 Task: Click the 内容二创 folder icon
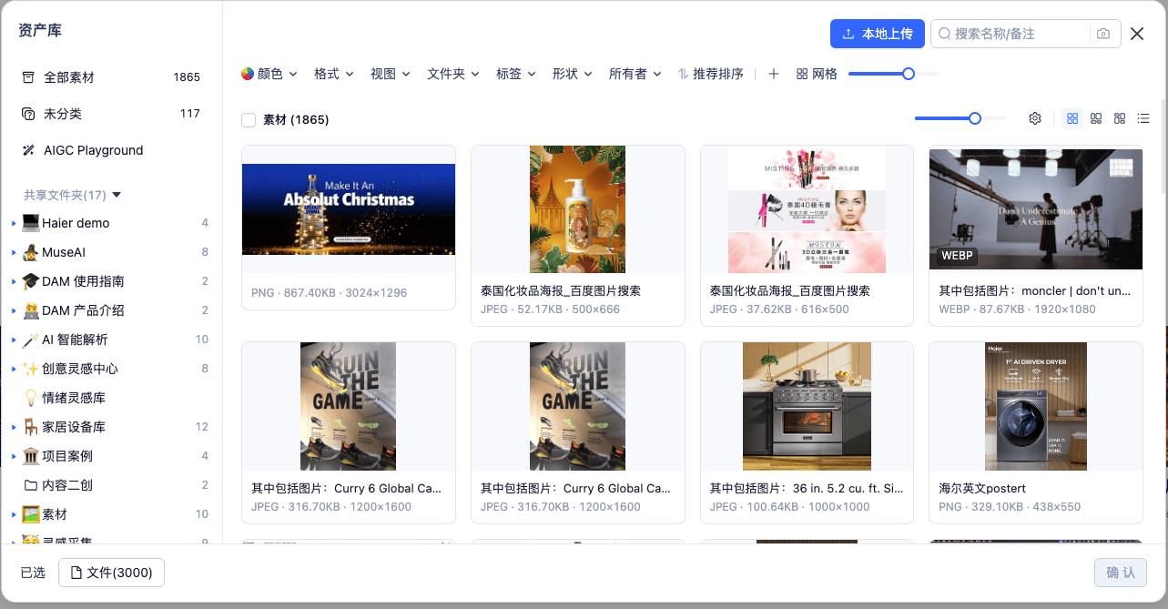31,485
